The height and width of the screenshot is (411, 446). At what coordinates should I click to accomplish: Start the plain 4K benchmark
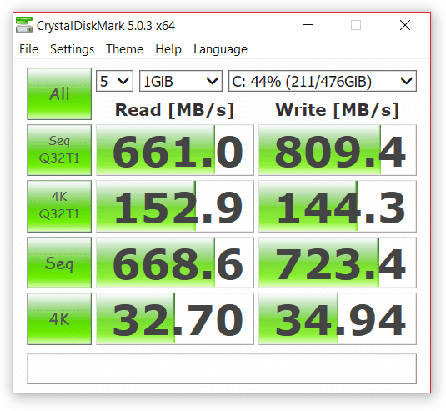click(59, 318)
